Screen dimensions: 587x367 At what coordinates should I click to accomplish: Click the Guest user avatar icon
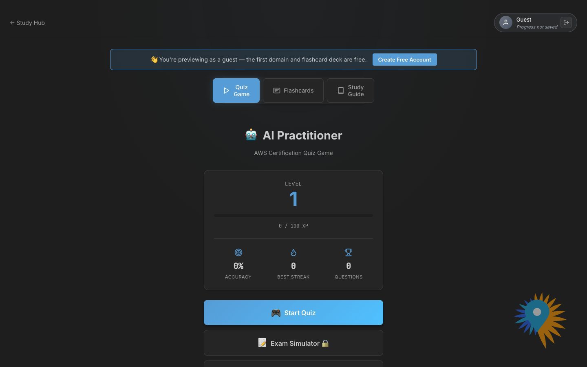[x=506, y=22]
